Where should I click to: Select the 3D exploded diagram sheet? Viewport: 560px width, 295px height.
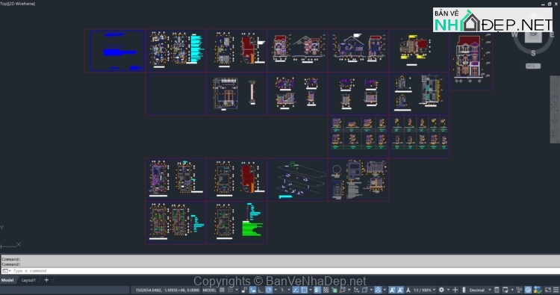[297, 180]
